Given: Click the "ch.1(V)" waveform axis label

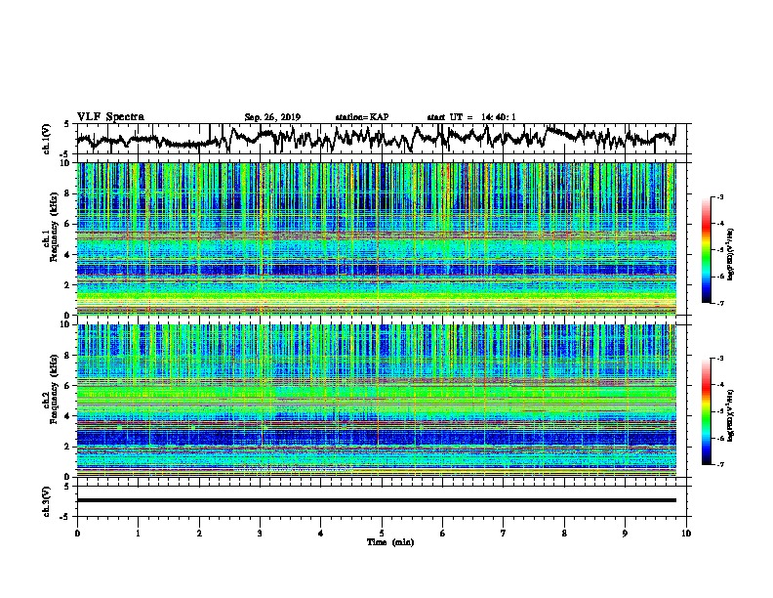Looking at the screenshot, I should [x=47, y=139].
